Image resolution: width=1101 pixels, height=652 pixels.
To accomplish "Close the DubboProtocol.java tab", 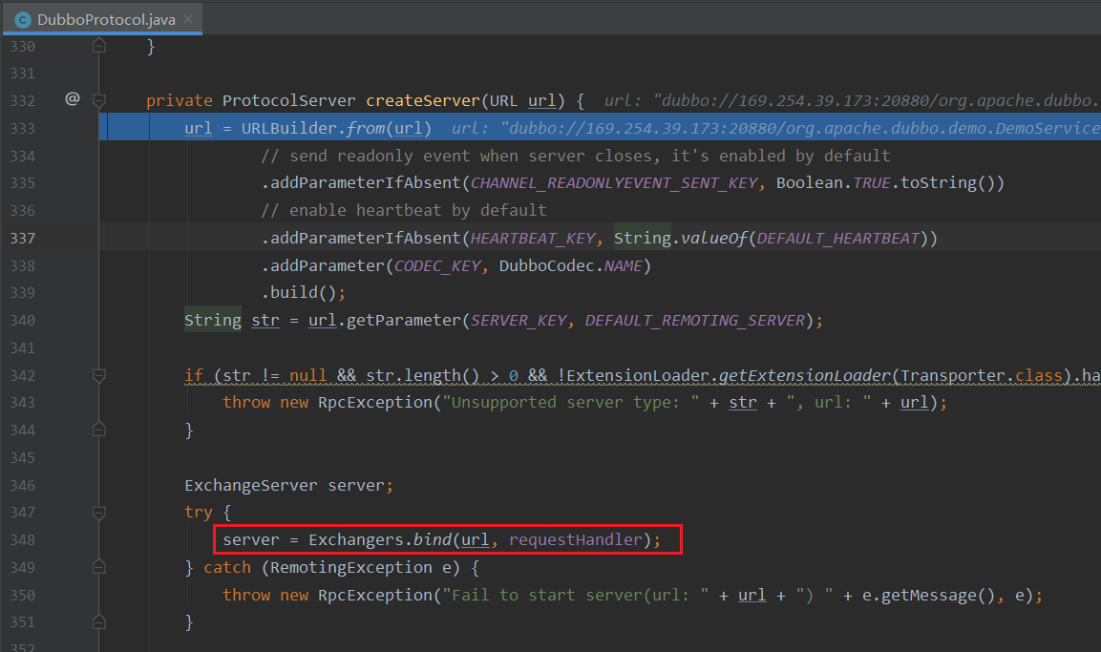I will pyautogui.click(x=188, y=19).
